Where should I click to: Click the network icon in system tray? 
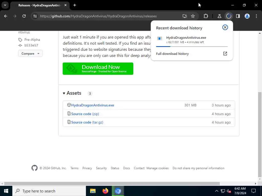(x=223, y=191)
